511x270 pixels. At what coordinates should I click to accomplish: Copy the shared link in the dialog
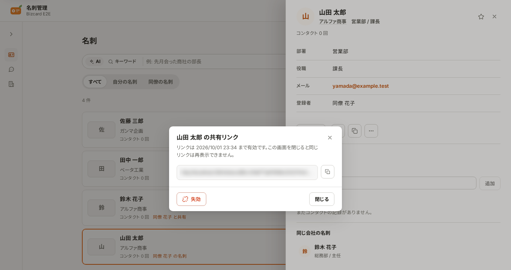328,172
